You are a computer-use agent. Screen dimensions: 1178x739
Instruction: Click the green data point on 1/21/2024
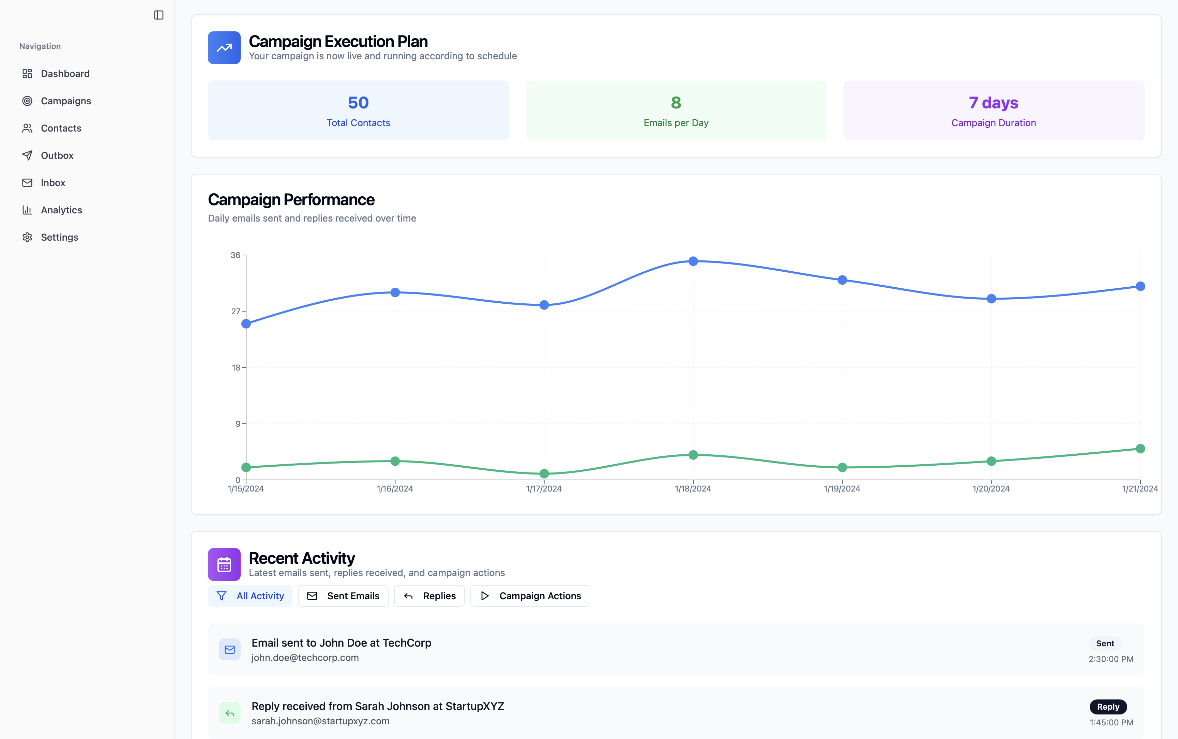[x=1140, y=449]
